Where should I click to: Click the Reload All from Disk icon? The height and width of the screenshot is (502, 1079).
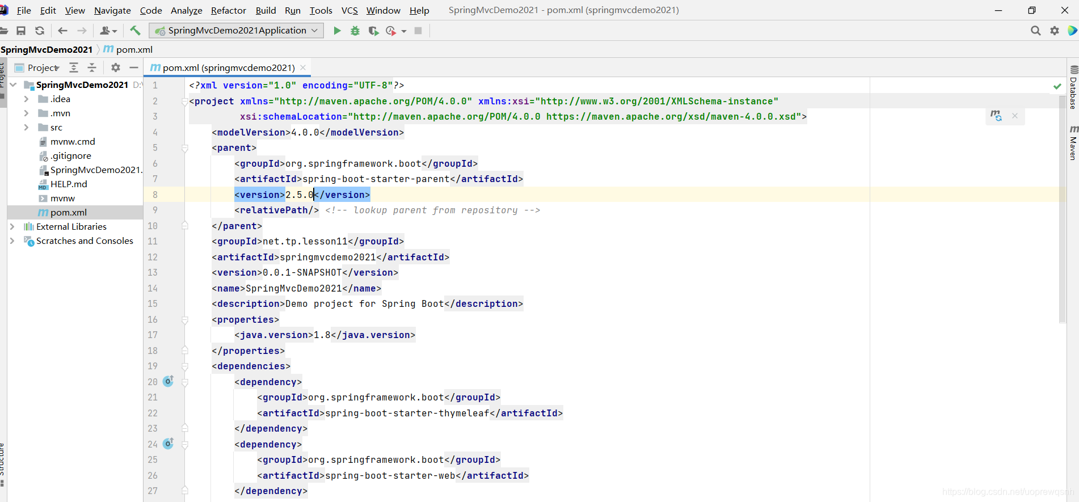(x=39, y=31)
